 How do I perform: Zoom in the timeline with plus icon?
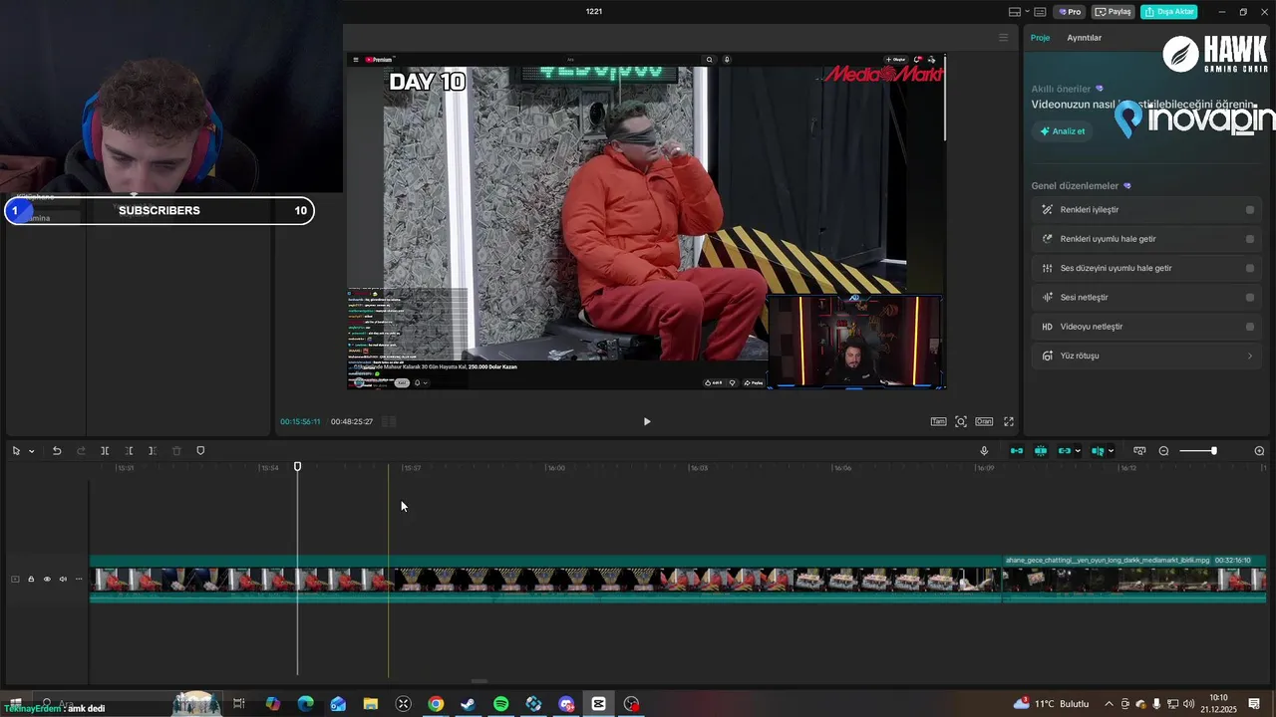(1259, 451)
